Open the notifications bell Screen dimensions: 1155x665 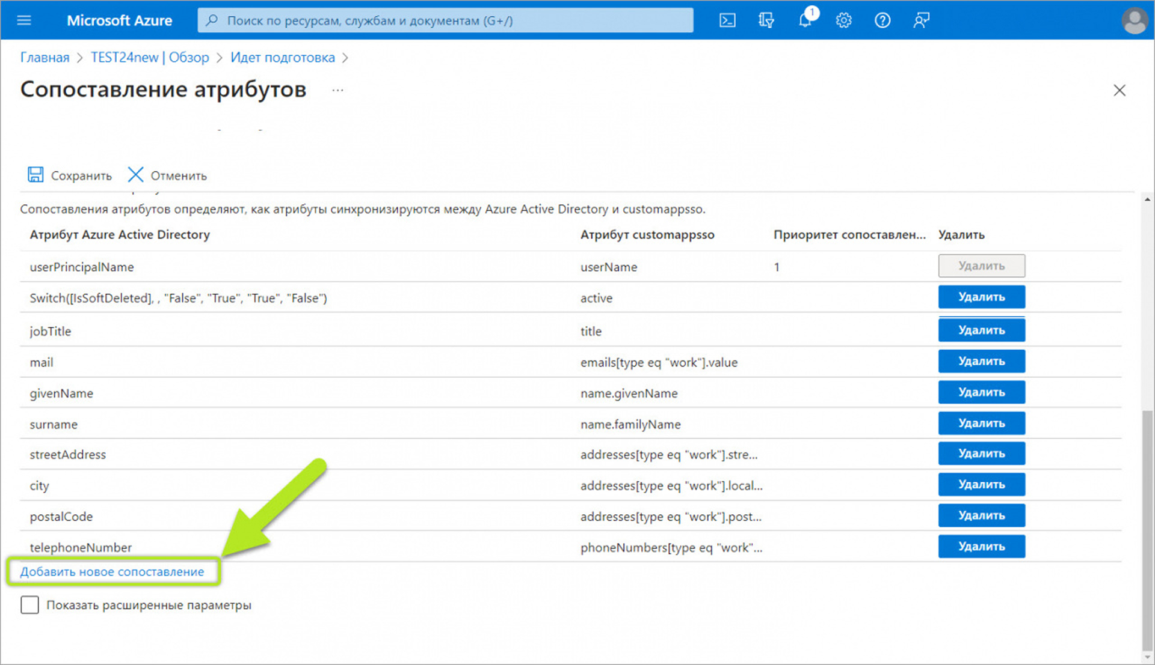pyautogui.click(x=805, y=20)
